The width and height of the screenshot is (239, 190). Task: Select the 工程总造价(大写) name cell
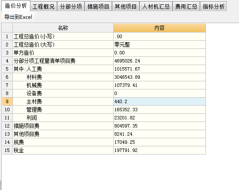click(63, 45)
